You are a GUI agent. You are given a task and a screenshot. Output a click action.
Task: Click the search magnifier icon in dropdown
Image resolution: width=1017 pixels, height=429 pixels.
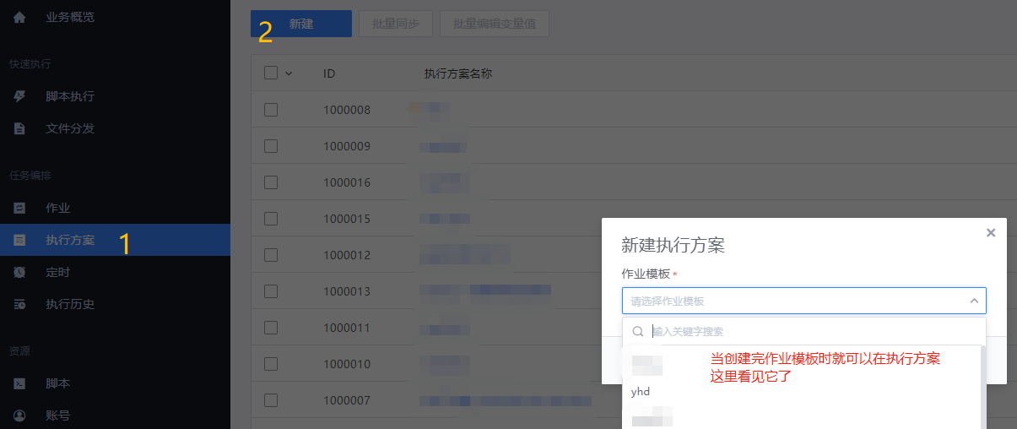638,331
